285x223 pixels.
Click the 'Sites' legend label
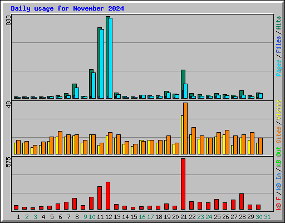tap(279, 135)
